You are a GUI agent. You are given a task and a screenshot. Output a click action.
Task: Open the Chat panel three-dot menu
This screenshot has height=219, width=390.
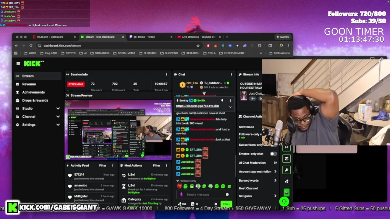231,74
